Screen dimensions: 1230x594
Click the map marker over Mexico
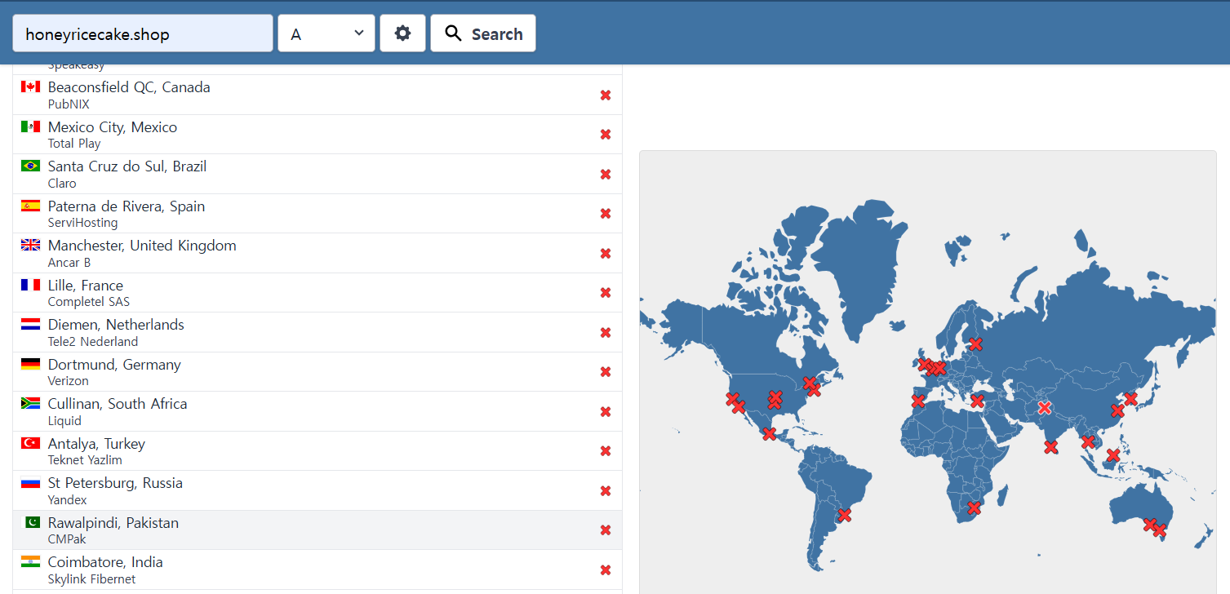[x=769, y=434]
